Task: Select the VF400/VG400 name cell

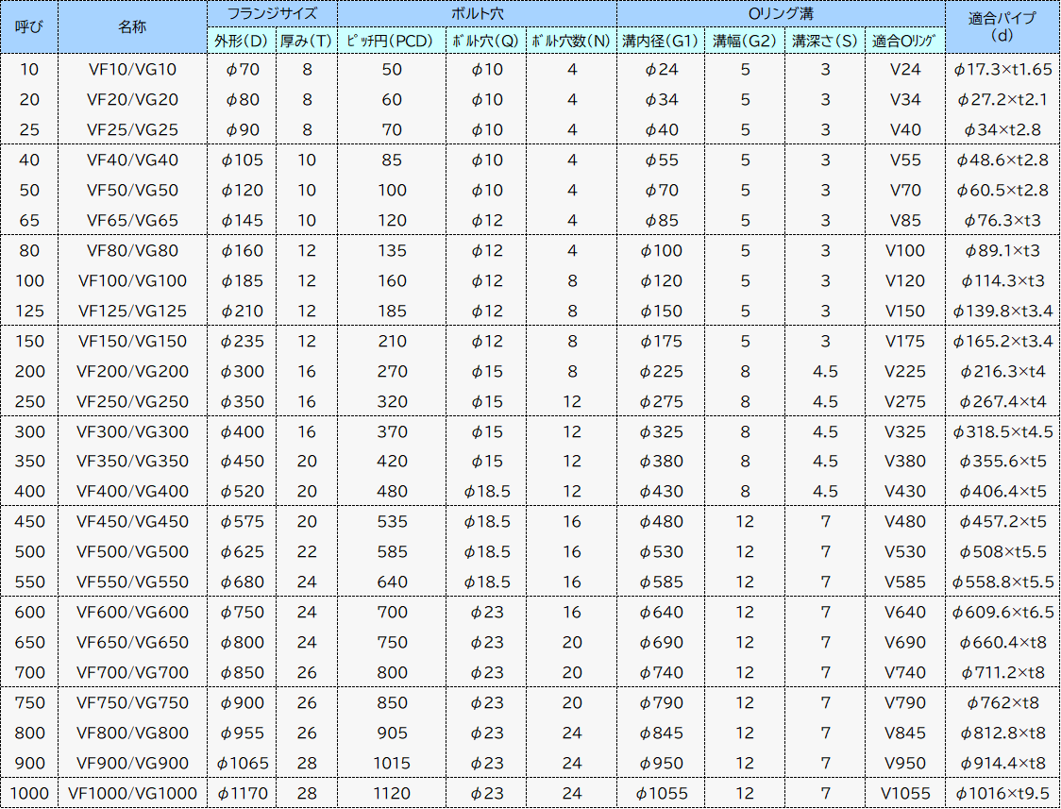Action: 132,492
